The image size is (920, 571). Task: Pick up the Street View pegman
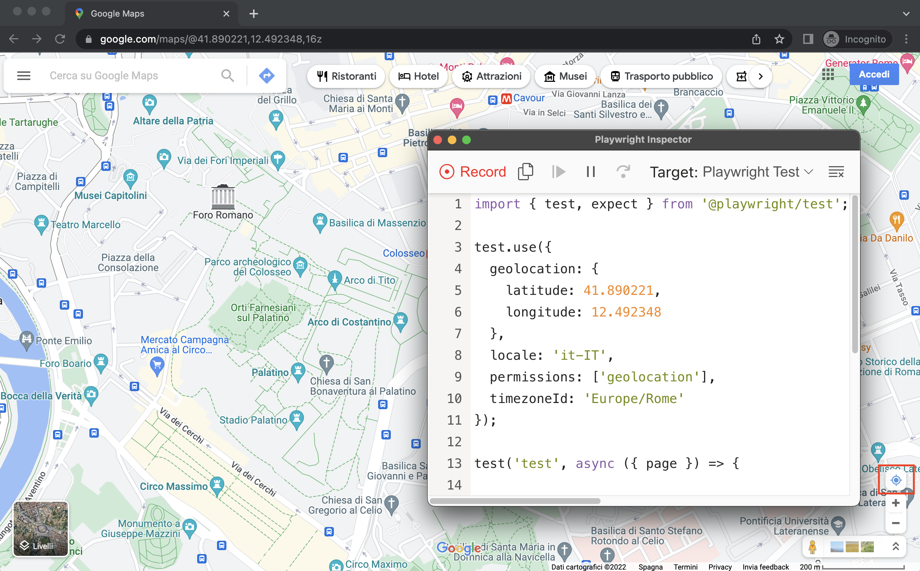click(812, 546)
